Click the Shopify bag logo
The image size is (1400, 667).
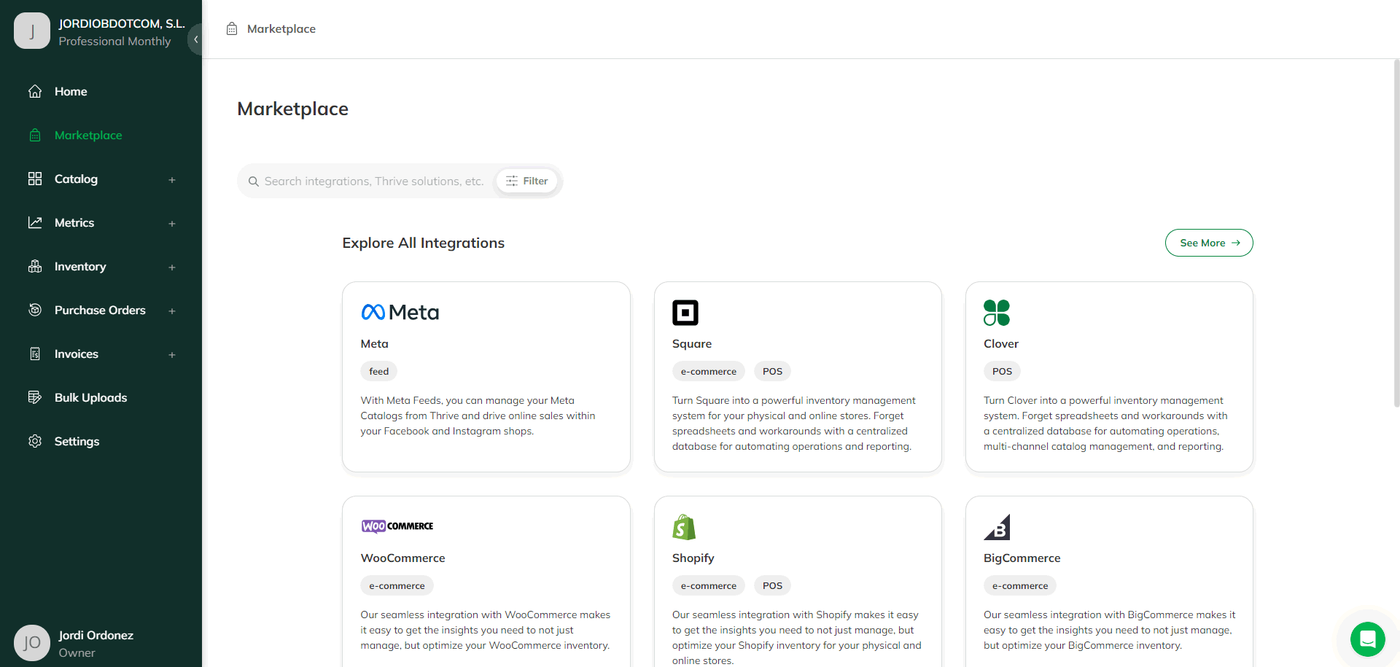point(684,527)
